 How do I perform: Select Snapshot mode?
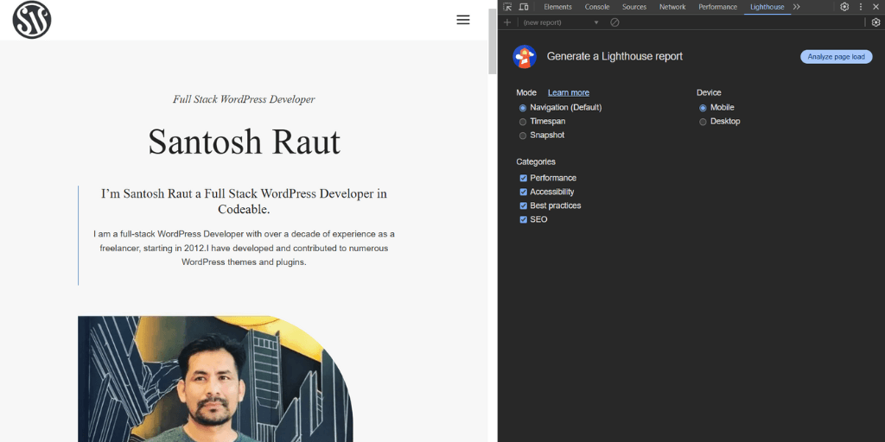tap(523, 136)
